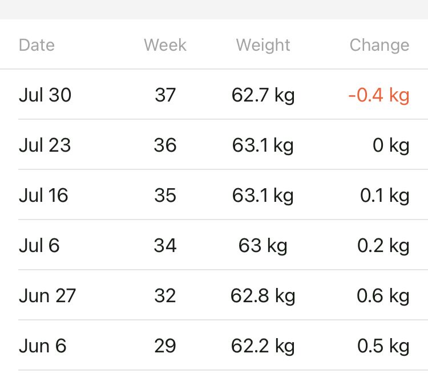Select the 62.8 kg weight value
Viewport: 428px width, 378px height.
coord(263,296)
